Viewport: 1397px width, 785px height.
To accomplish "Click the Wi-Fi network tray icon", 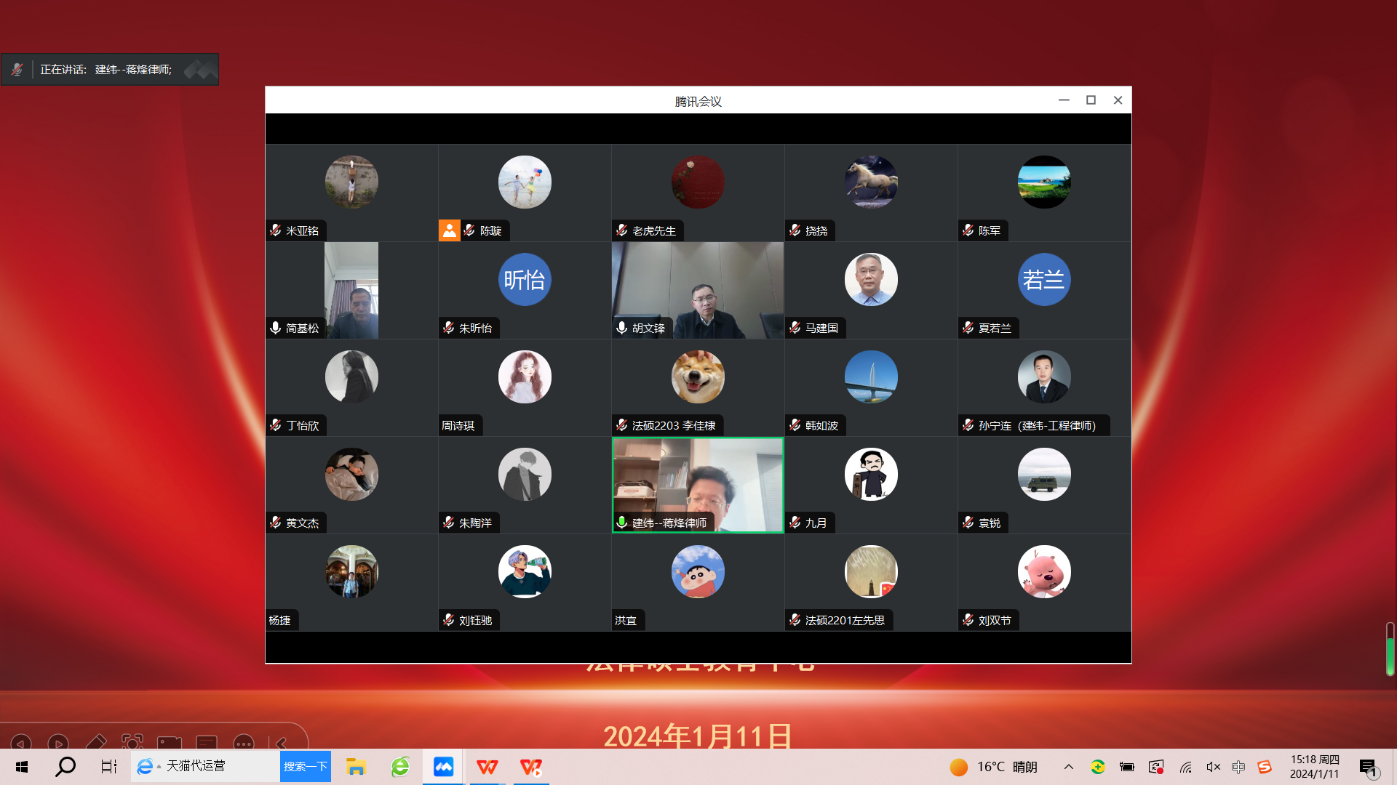I will [x=1186, y=767].
